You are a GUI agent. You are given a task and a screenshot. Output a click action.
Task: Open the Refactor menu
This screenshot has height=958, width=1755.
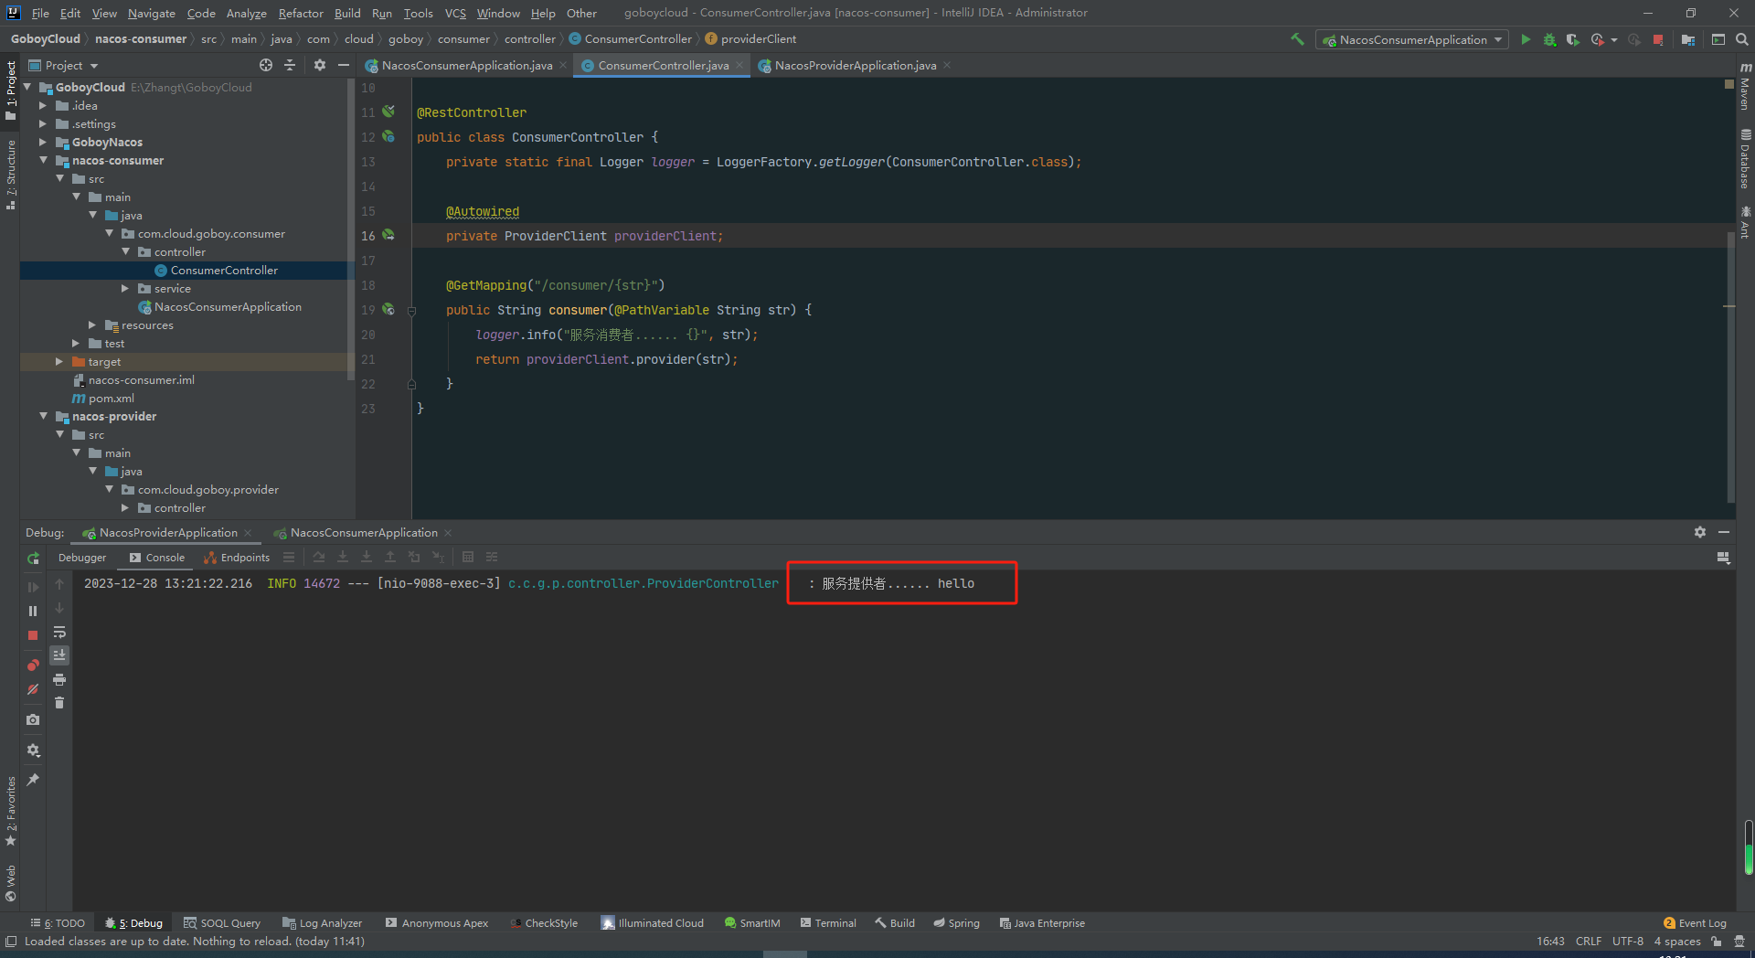point(301,13)
